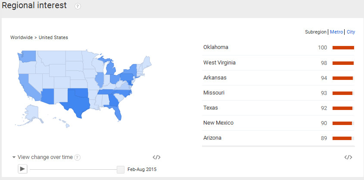364x180 pixels.
Task: Switch to the Metro tab
Action: pos(336,32)
